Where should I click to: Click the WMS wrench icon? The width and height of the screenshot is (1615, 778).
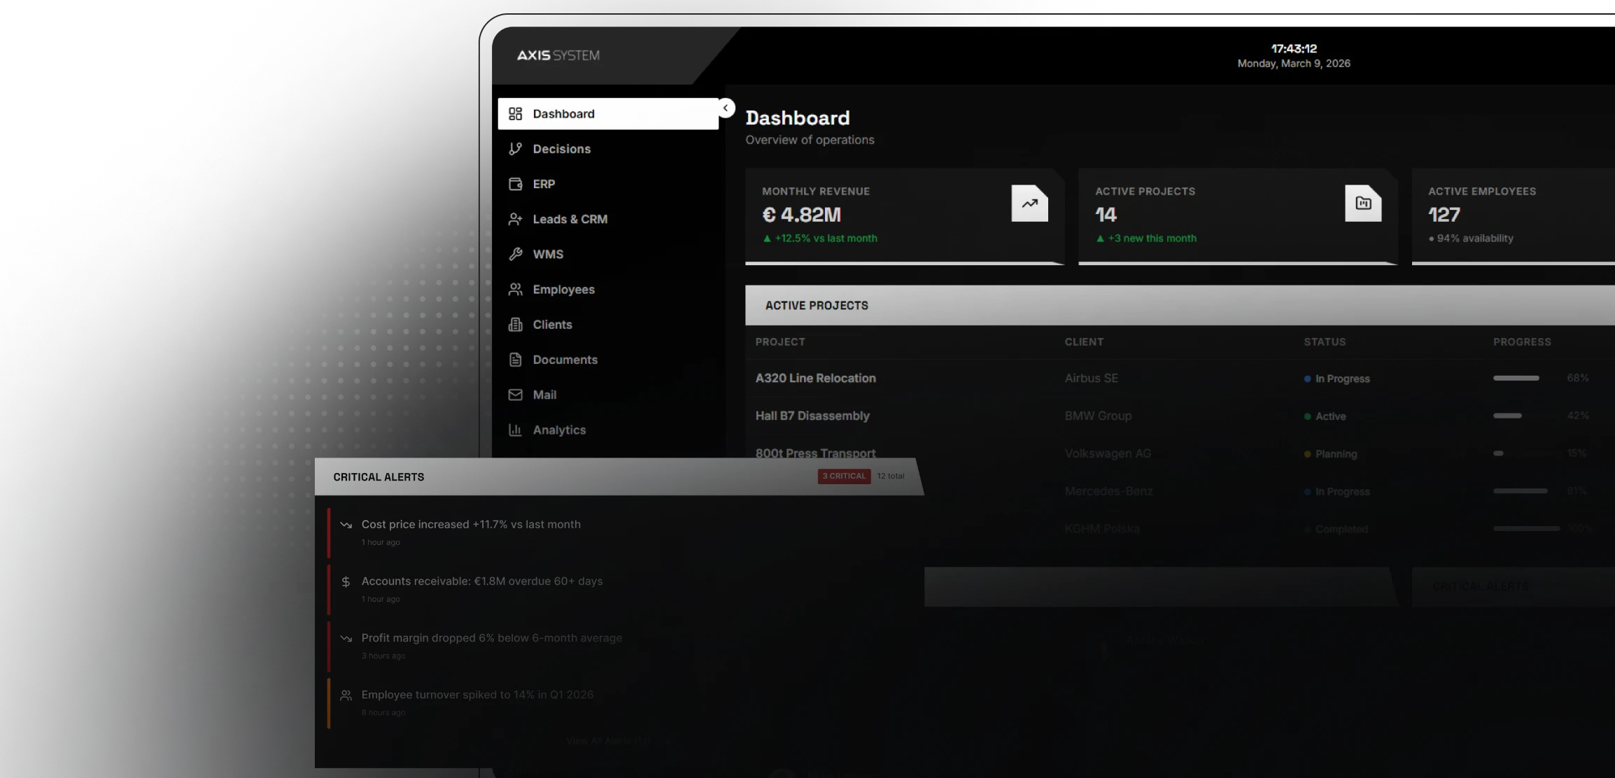pyautogui.click(x=516, y=254)
